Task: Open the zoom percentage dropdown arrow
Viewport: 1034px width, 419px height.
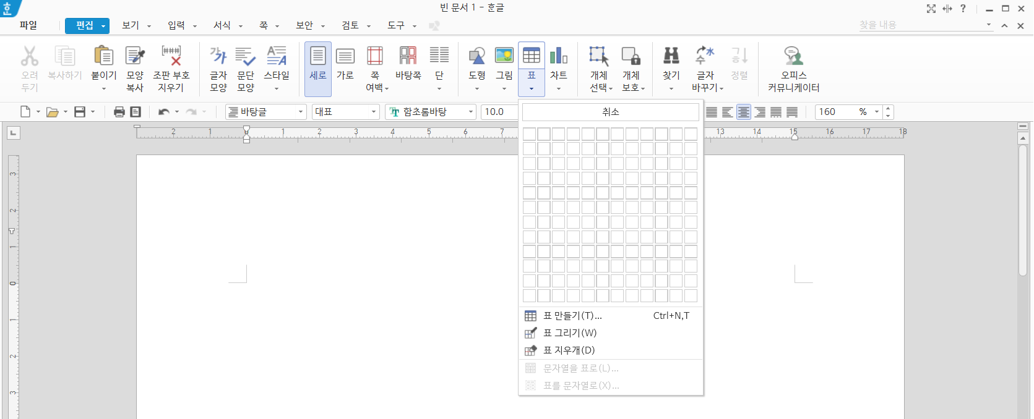Action: [877, 112]
